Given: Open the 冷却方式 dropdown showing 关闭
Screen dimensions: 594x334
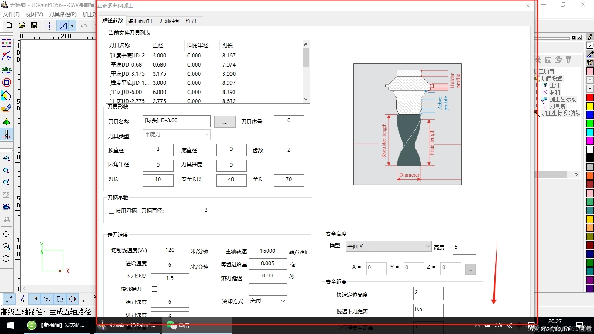Looking at the screenshot, I should tap(268, 301).
